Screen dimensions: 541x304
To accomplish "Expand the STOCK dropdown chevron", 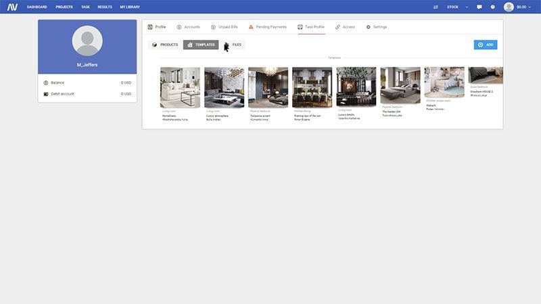I will tap(467, 7).
